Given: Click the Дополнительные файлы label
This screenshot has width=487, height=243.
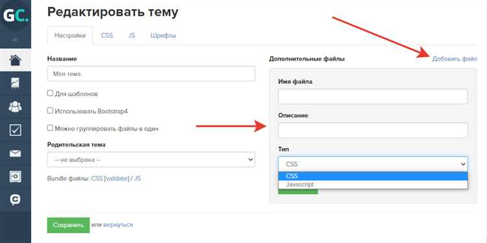Looking at the screenshot, I should tap(306, 58).
